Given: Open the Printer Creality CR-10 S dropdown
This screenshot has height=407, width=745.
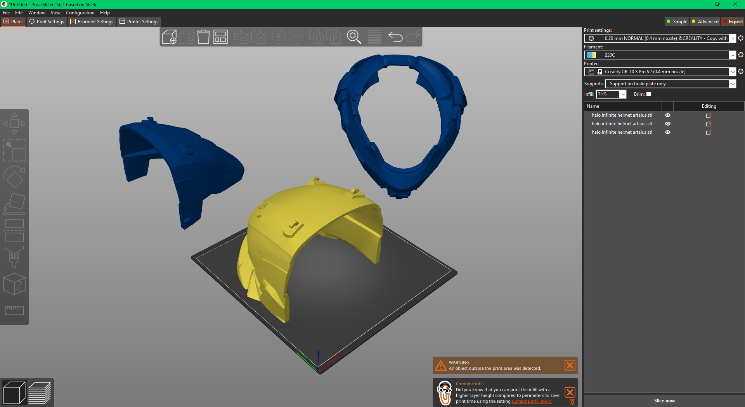Looking at the screenshot, I should tap(733, 72).
